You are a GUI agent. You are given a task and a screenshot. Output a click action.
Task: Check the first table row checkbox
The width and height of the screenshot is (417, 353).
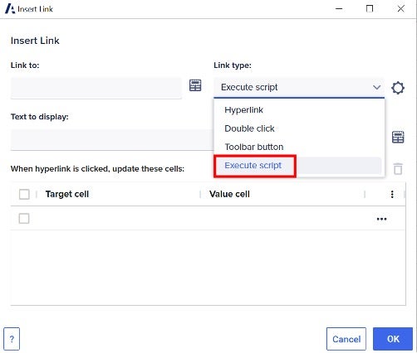[x=24, y=219]
